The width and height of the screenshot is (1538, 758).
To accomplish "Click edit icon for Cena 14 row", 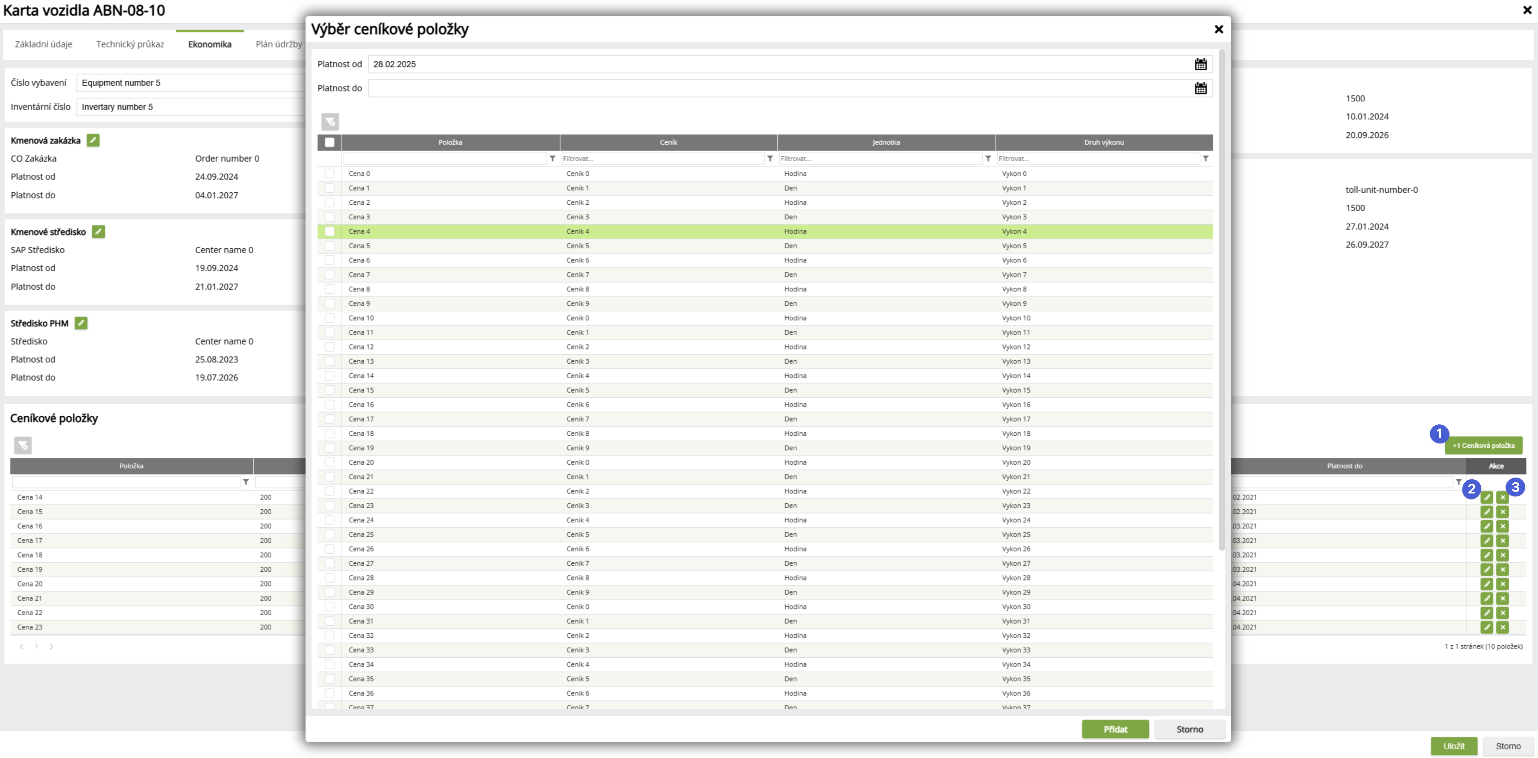I will [1487, 497].
